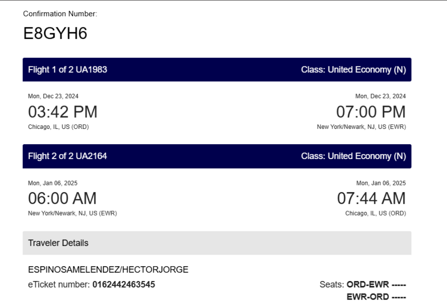Click the 03:42 PM departure time
This screenshot has height=304, width=447.
coord(63,112)
